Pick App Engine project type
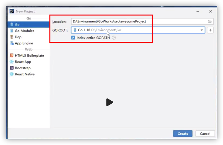The image size is (223, 145). (x=29, y=43)
